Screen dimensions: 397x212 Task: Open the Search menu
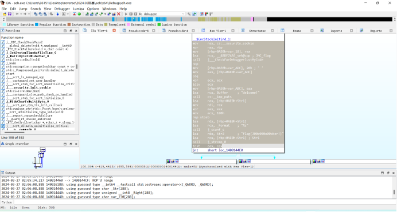click(x=36, y=9)
